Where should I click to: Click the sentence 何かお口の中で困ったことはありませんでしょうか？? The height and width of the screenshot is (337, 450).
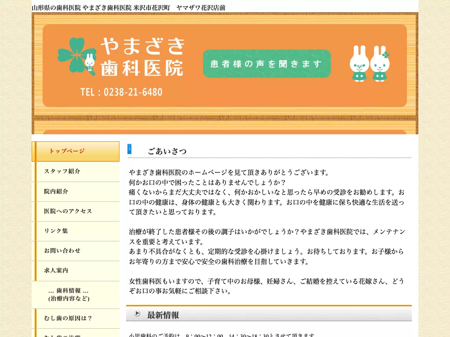tap(207, 183)
